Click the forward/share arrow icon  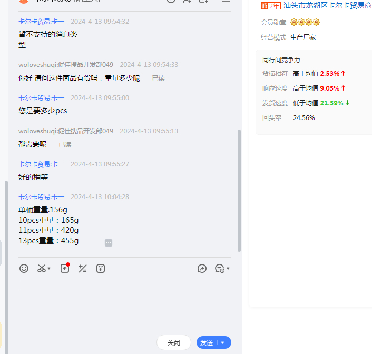click(202, 269)
